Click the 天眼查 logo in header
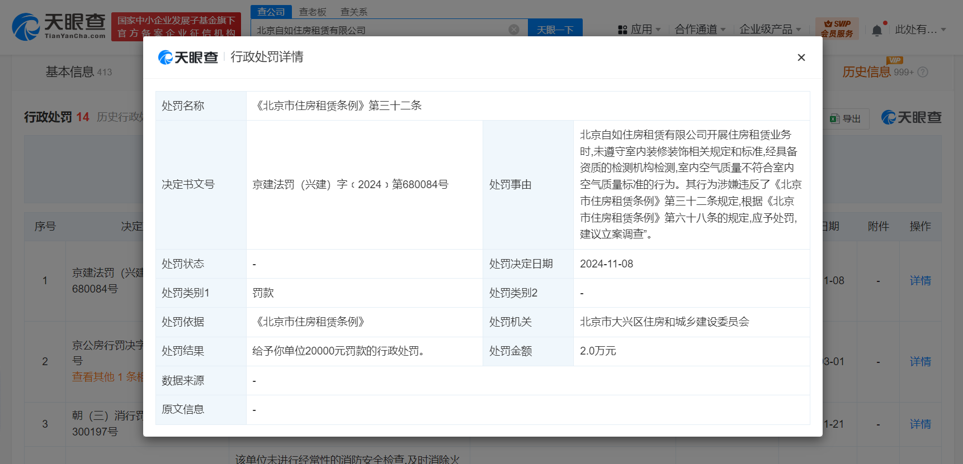 point(59,26)
